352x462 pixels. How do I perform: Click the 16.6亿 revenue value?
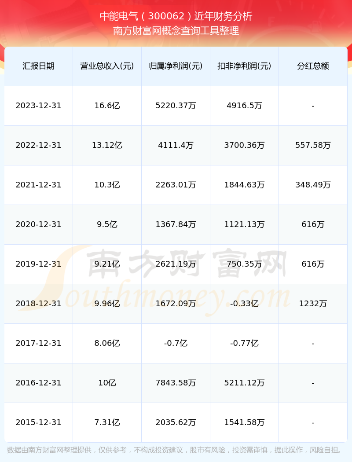[x=107, y=106]
